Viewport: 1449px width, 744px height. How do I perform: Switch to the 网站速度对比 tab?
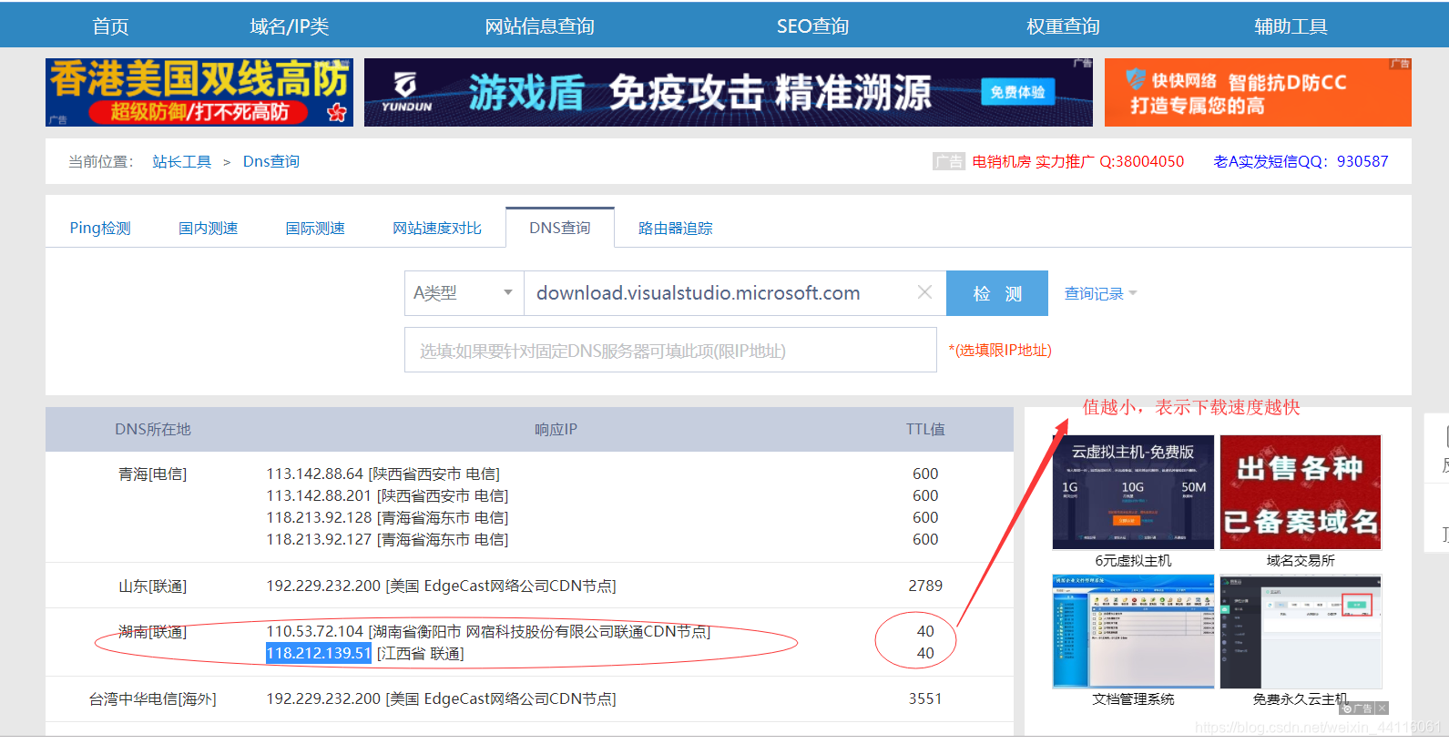point(437,228)
